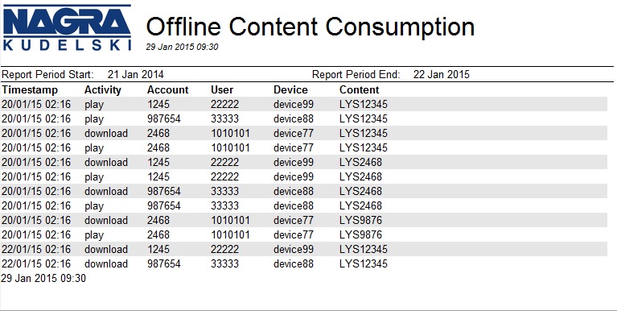Select the footer date 29 Jan 2015 09:30
Viewport: 617px width, 311px height.
43,278
